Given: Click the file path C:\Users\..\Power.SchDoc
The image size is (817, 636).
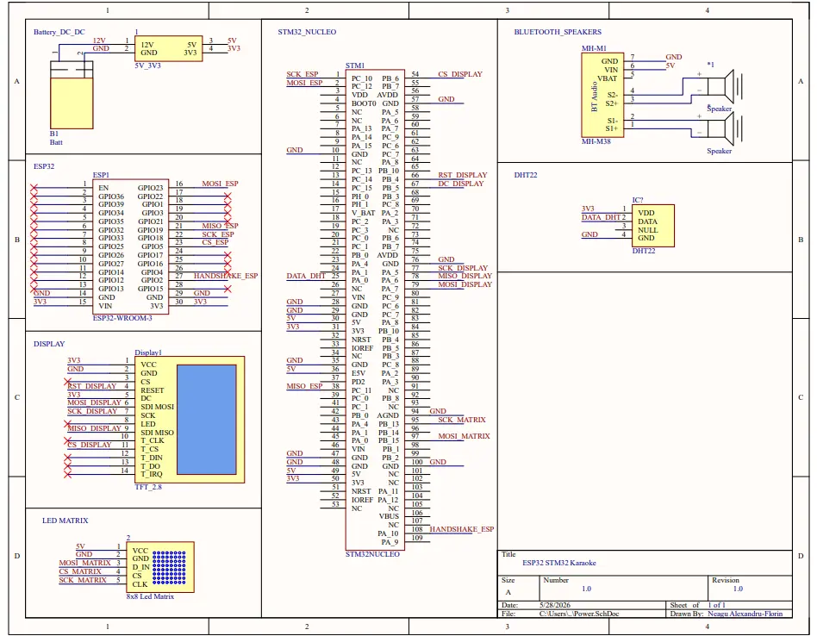Looking at the screenshot, I should coord(579,614).
